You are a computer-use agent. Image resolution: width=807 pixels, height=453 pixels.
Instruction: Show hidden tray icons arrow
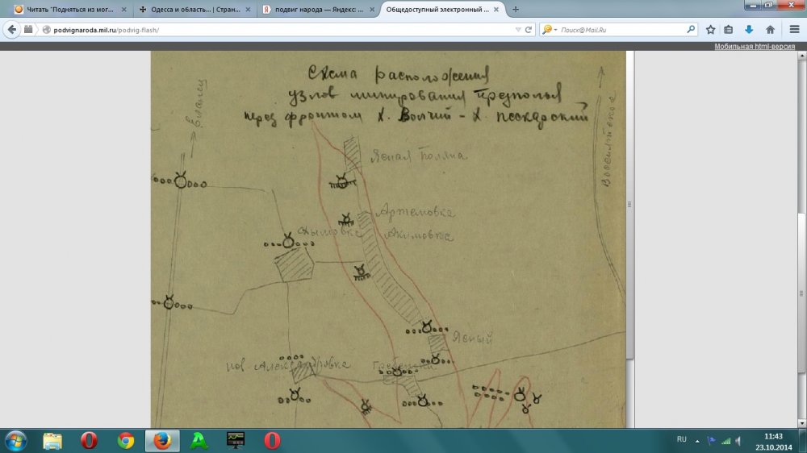pyautogui.click(x=697, y=441)
